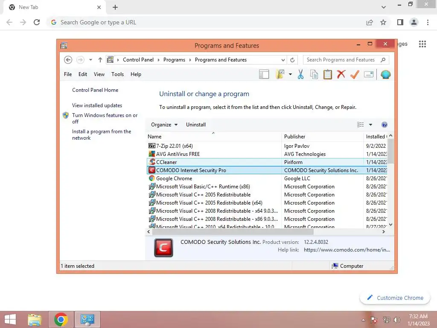Click the Chrome reload button
The image size is (437, 328).
point(37,22)
